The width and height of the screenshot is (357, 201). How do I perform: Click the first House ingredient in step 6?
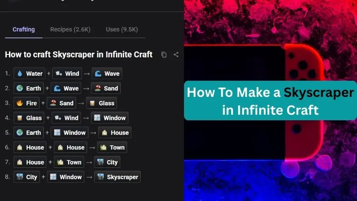pos(30,147)
